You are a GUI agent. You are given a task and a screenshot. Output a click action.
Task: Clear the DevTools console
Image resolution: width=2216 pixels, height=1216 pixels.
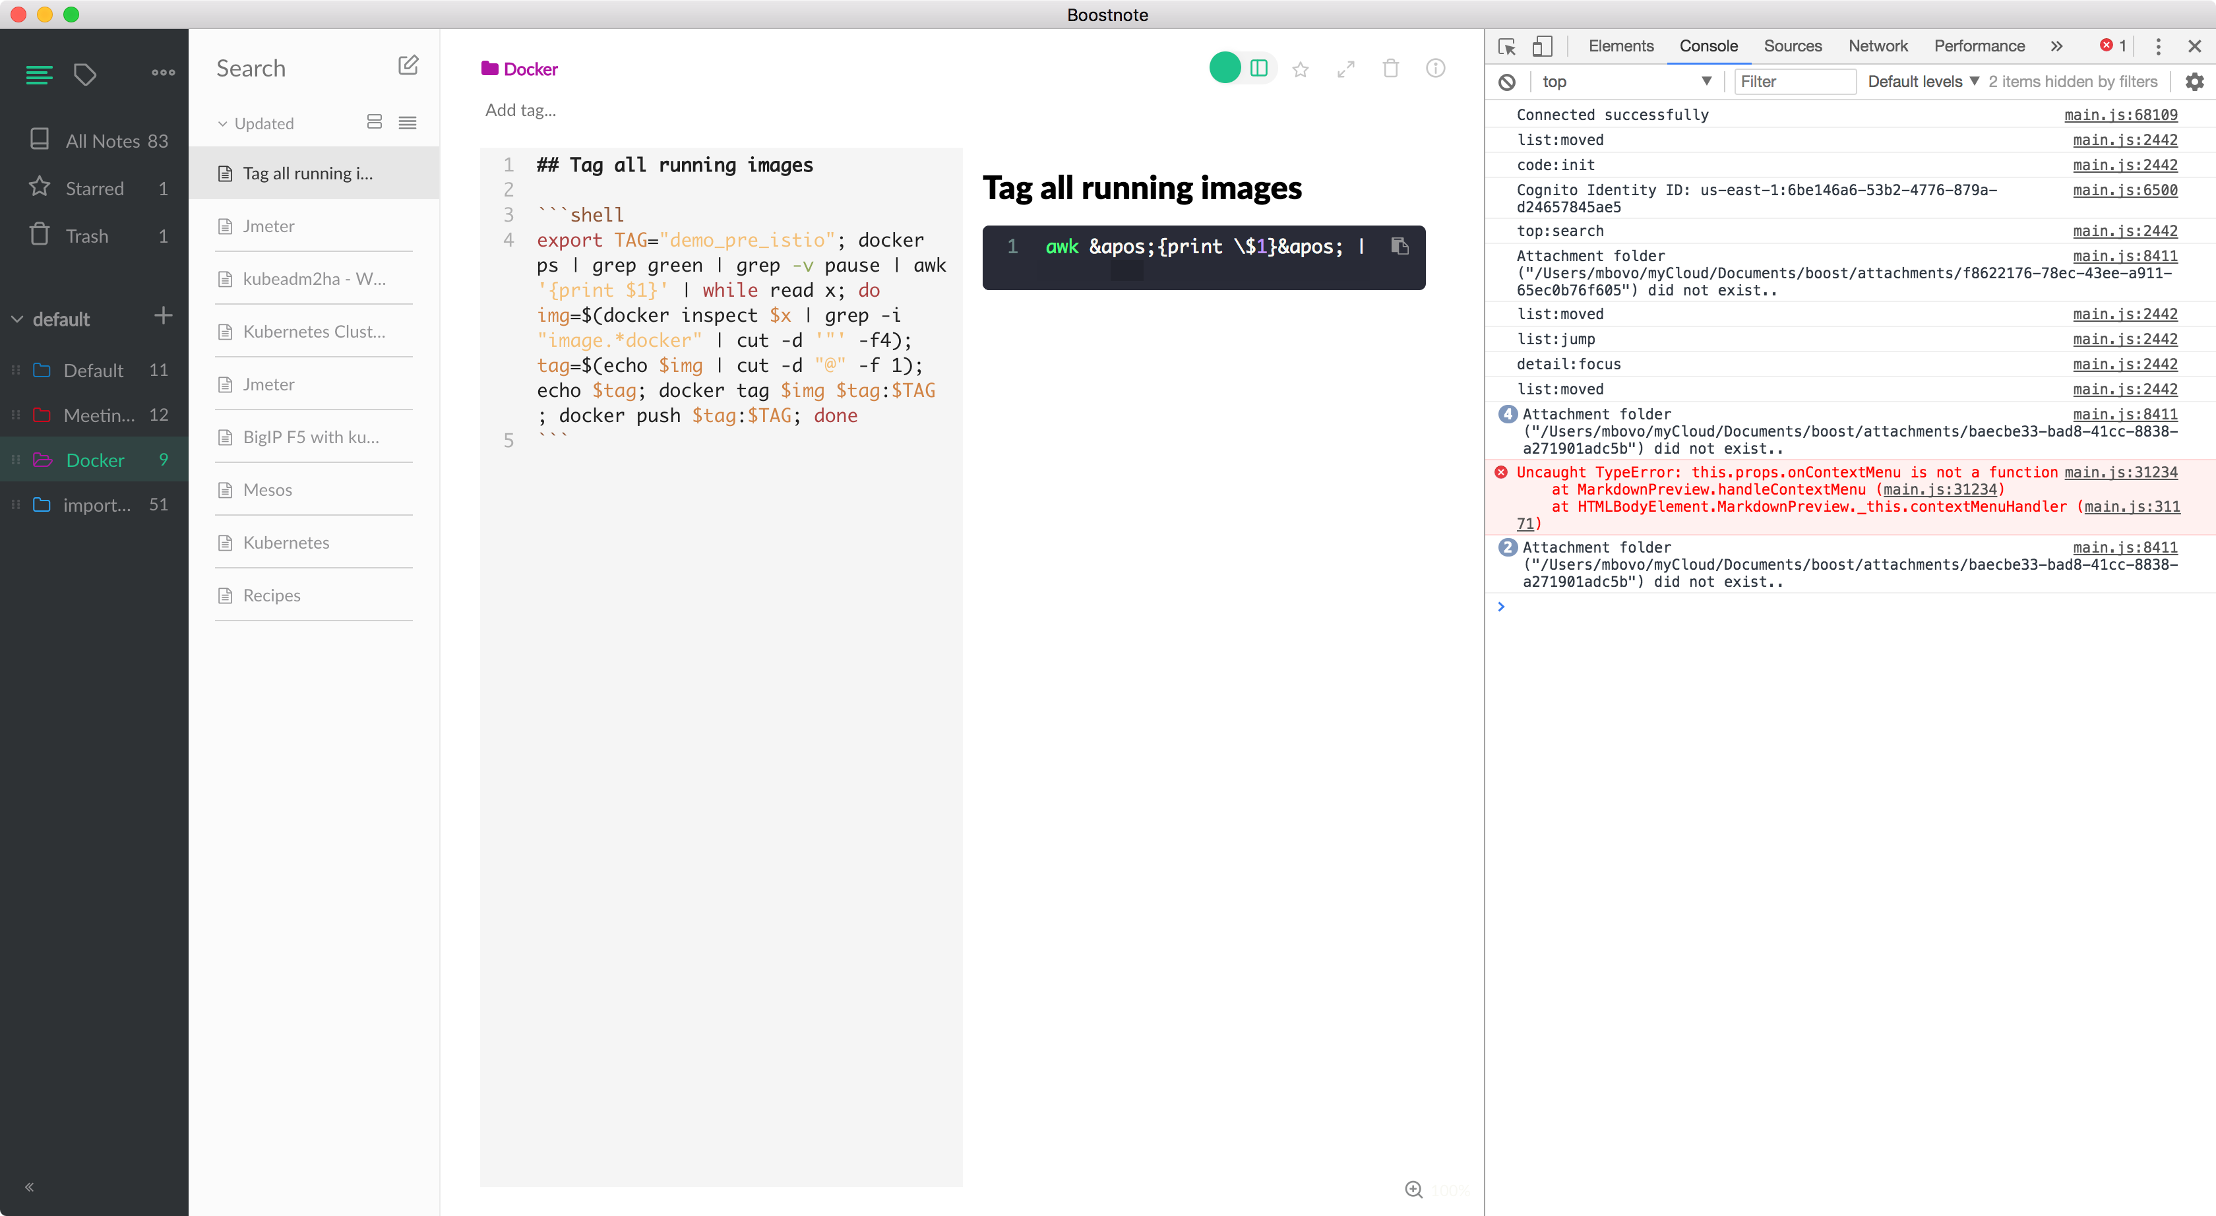(x=1507, y=82)
